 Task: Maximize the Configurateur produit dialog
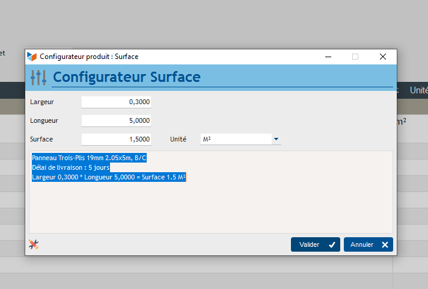tap(355, 57)
